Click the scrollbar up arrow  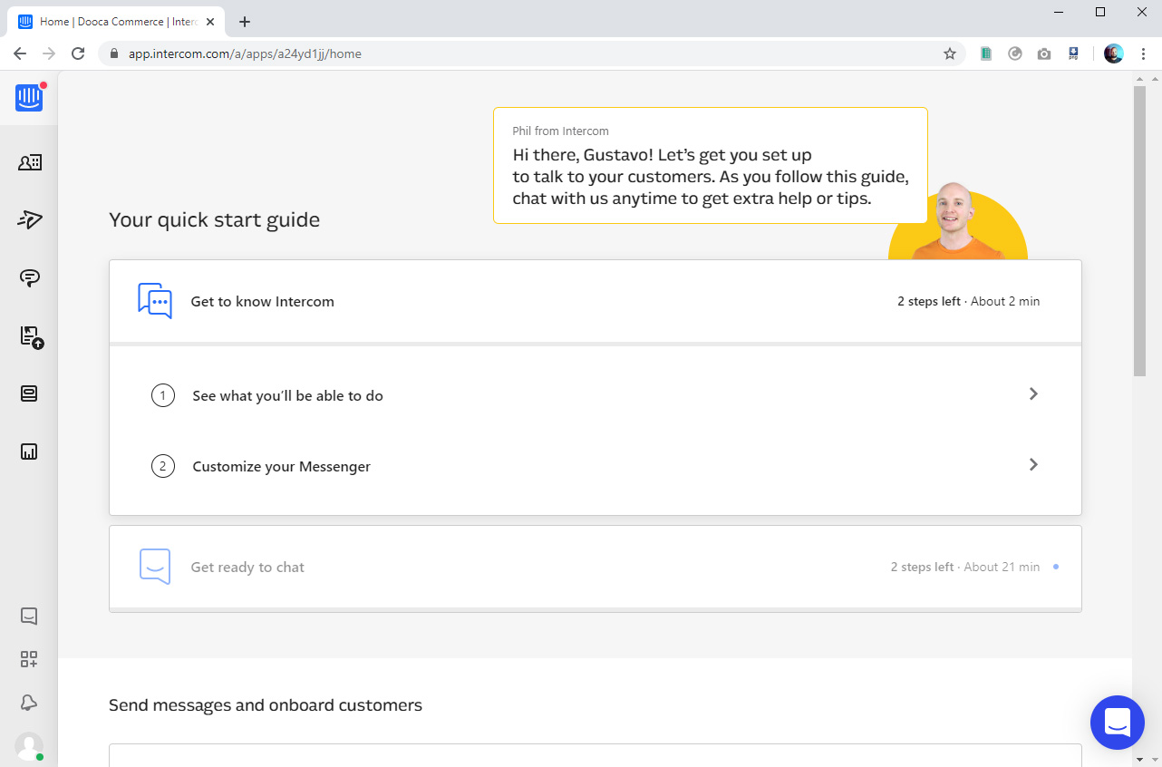[1139, 78]
